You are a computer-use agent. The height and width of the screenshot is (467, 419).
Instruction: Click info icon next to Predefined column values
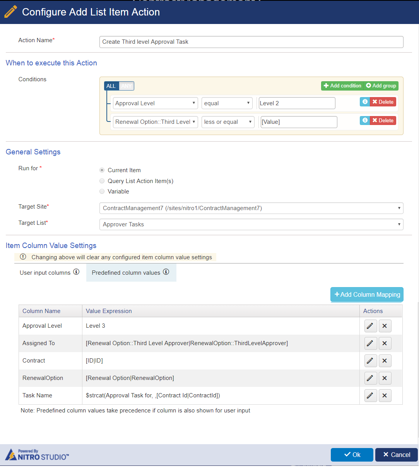click(166, 272)
